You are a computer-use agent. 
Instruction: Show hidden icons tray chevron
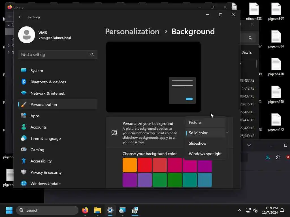tap(239, 210)
